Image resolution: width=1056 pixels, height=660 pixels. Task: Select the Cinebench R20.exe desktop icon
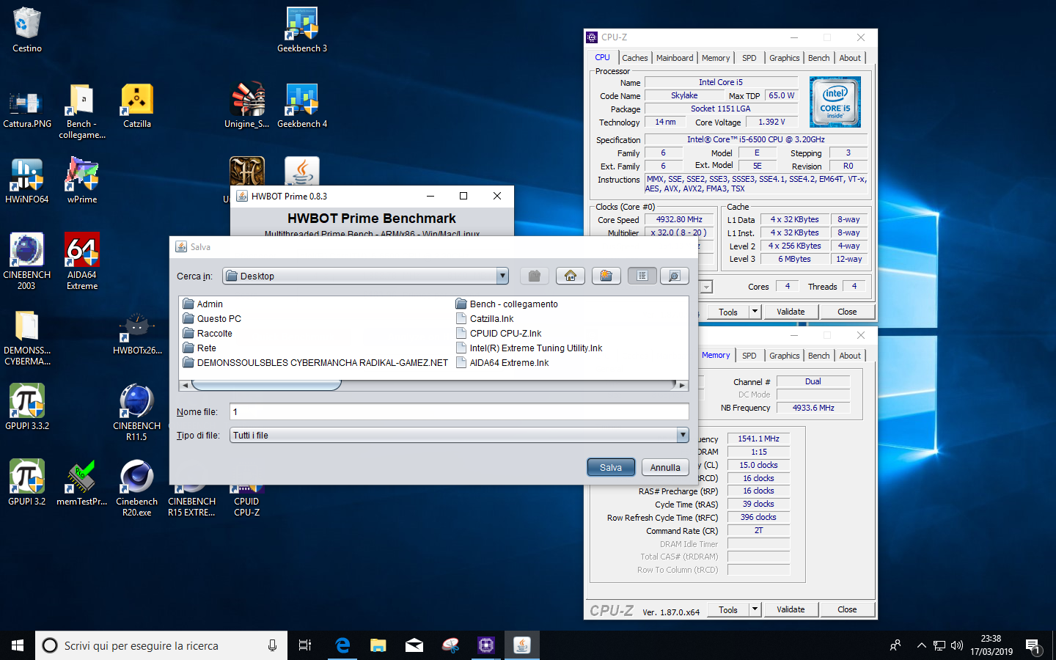click(137, 488)
